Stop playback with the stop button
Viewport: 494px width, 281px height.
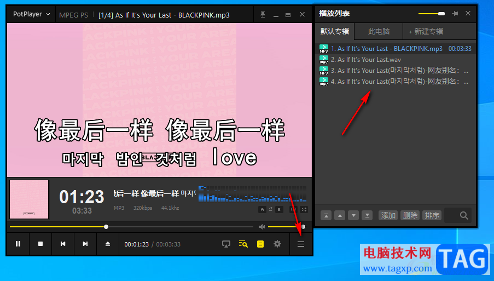pyautogui.click(x=40, y=244)
